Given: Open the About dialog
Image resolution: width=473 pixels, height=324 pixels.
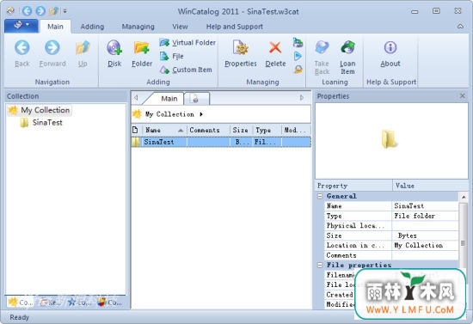Looking at the screenshot, I should (390, 54).
